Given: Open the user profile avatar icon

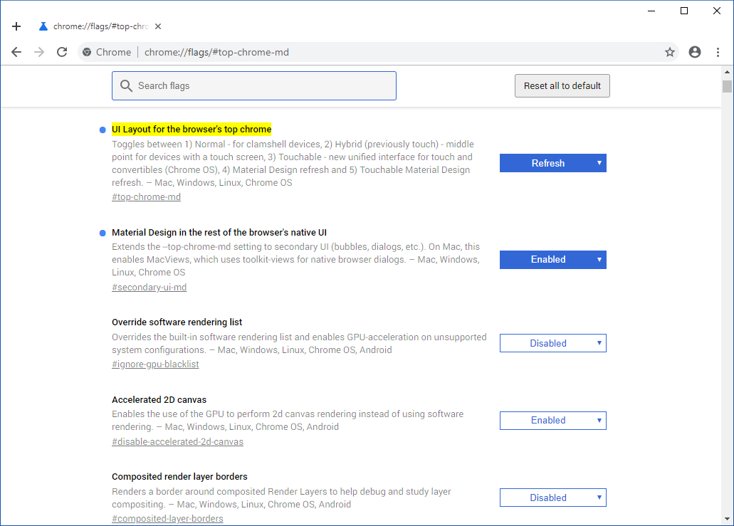Looking at the screenshot, I should tap(695, 52).
